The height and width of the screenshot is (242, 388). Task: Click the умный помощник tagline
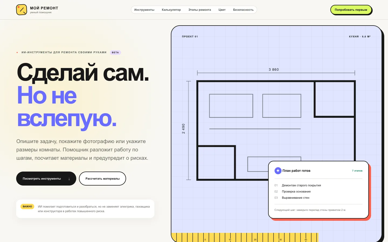(x=41, y=12)
